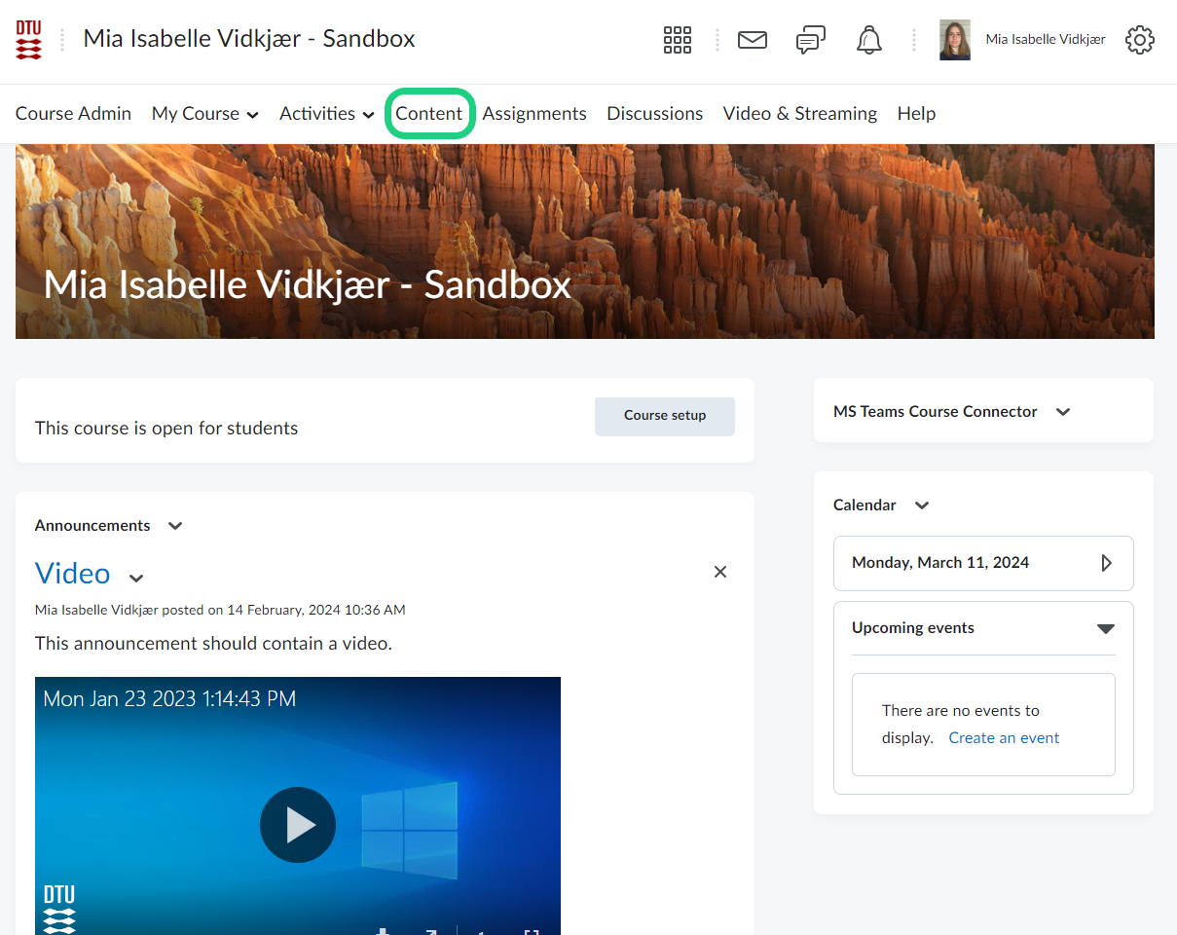Click Mia Isabelle Vidkjær's profile picture

(954, 40)
